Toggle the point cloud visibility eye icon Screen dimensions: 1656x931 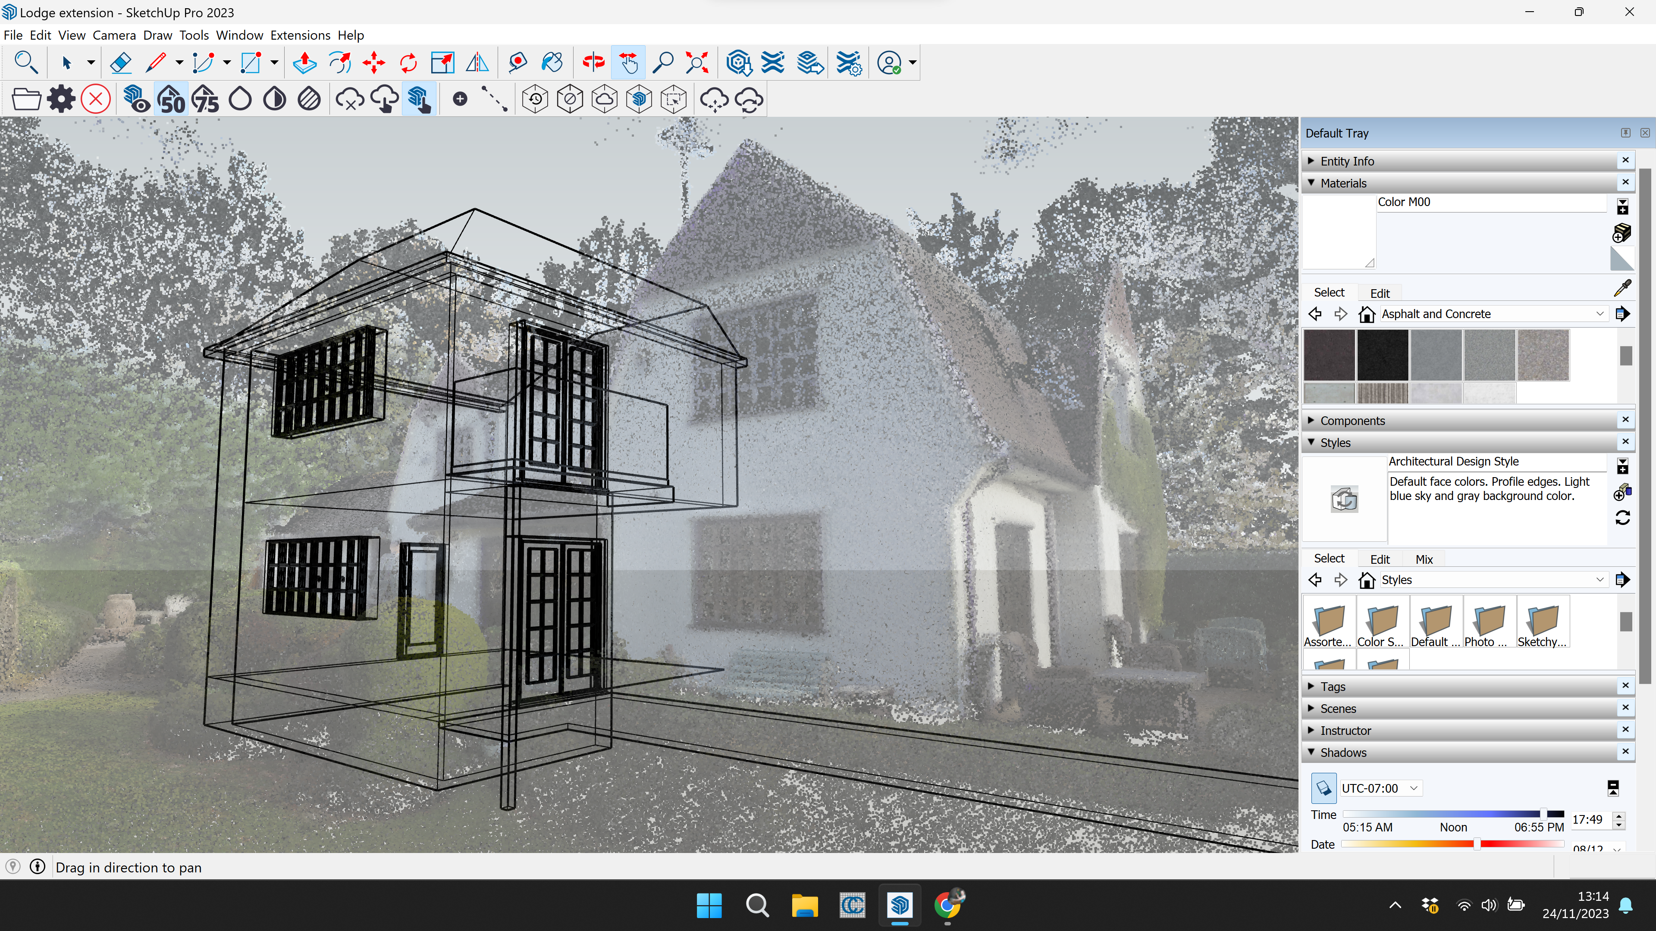click(x=136, y=100)
